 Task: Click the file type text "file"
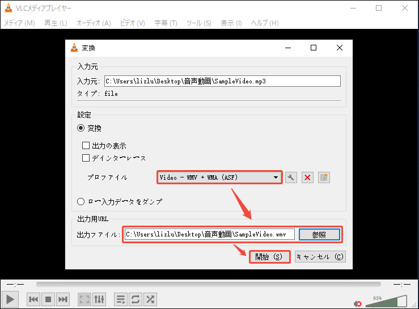pos(111,94)
